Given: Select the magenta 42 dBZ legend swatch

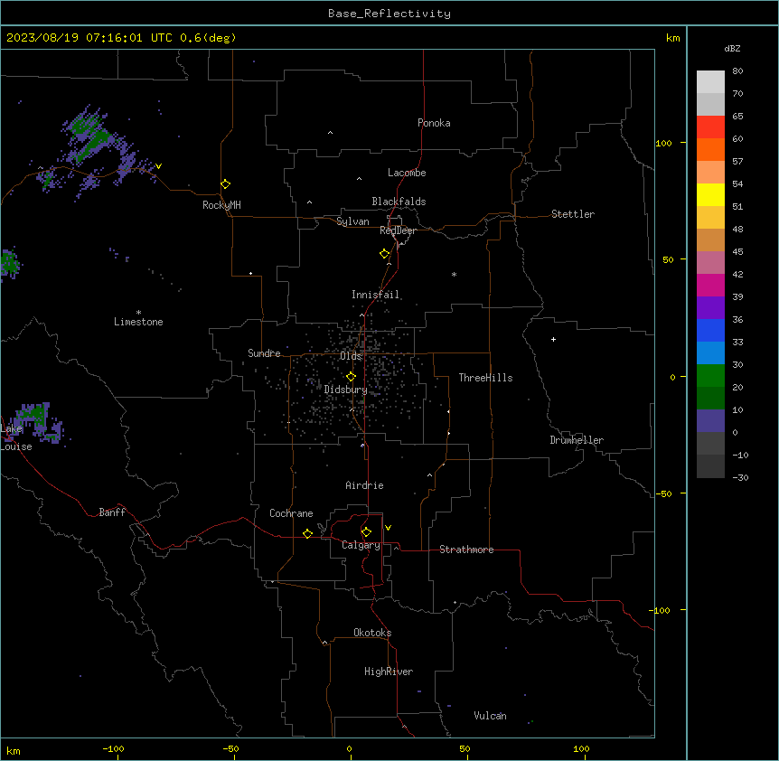Looking at the screenshot, I should point(710,285).
